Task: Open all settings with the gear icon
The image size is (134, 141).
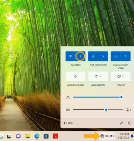Action: pos(130,123)
